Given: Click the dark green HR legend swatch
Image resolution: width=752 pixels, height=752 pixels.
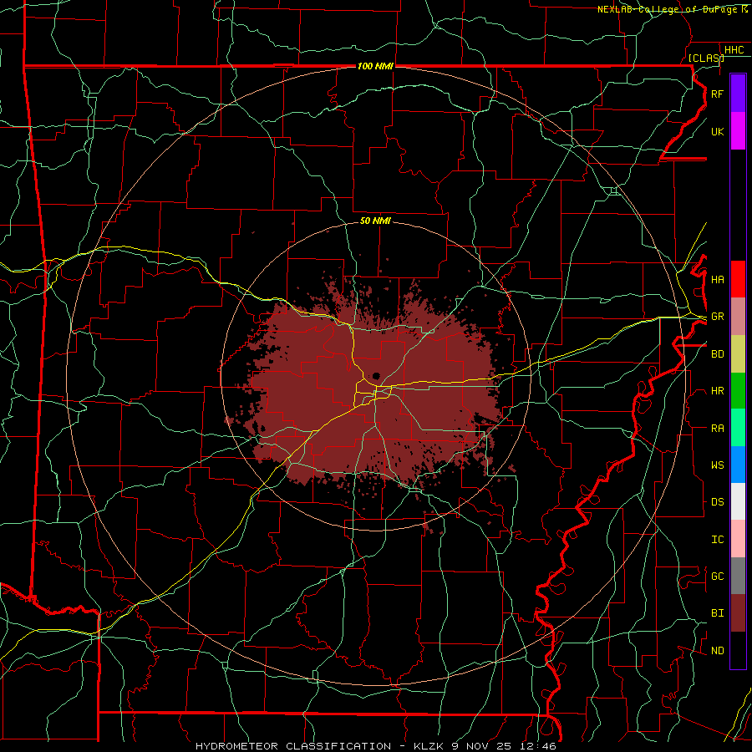Looking at the screenshot, I should tap(738, 391).
